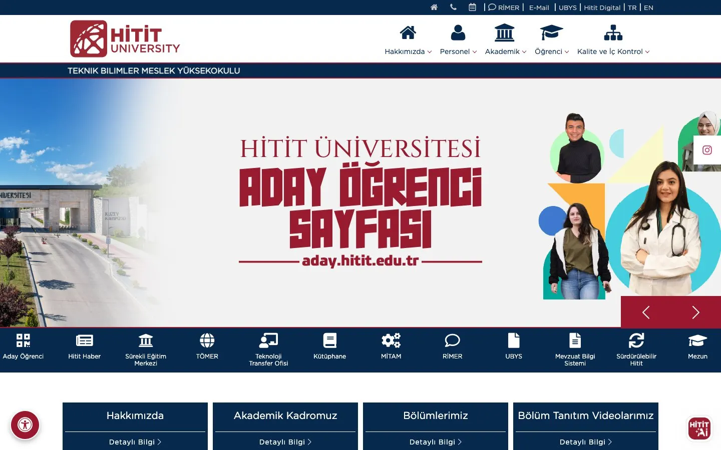
Task: Open the calendar icon in top bar
Action: tap(472, 7)
